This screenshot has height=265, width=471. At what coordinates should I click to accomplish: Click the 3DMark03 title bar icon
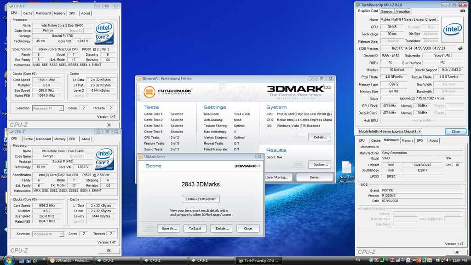[139, 79]
